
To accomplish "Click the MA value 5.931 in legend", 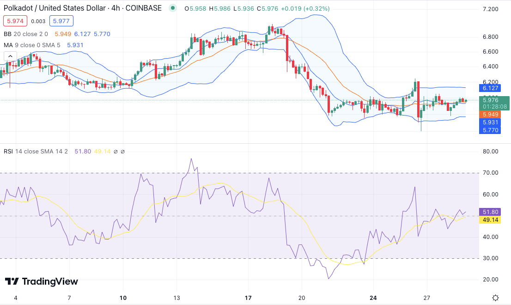I will 75,45.
